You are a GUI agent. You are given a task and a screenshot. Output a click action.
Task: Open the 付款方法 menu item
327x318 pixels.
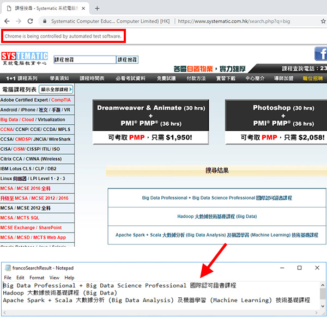(x=196, y=78)
